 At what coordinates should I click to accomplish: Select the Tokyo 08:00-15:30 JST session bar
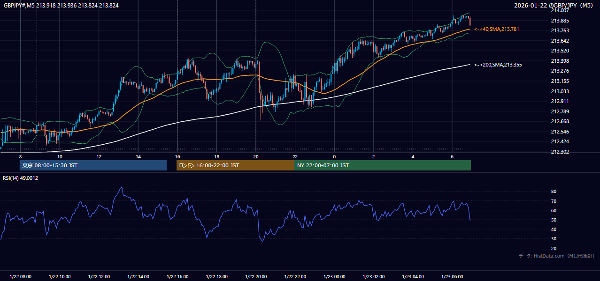93,165
